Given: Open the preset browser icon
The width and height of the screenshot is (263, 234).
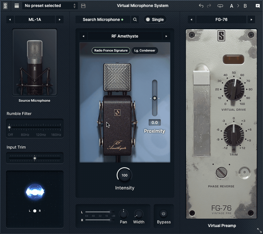Looking at the screenshot, I should (x=17, y=6).
